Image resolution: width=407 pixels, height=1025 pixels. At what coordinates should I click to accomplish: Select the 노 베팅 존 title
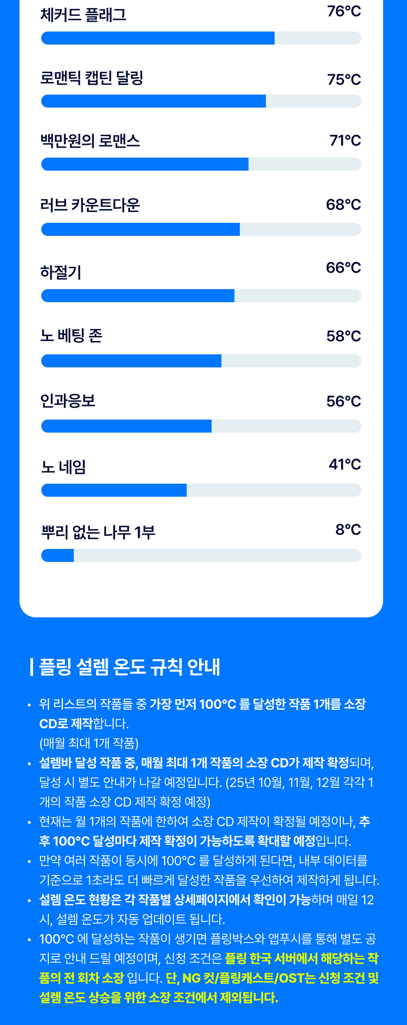(x=72, y=336)
